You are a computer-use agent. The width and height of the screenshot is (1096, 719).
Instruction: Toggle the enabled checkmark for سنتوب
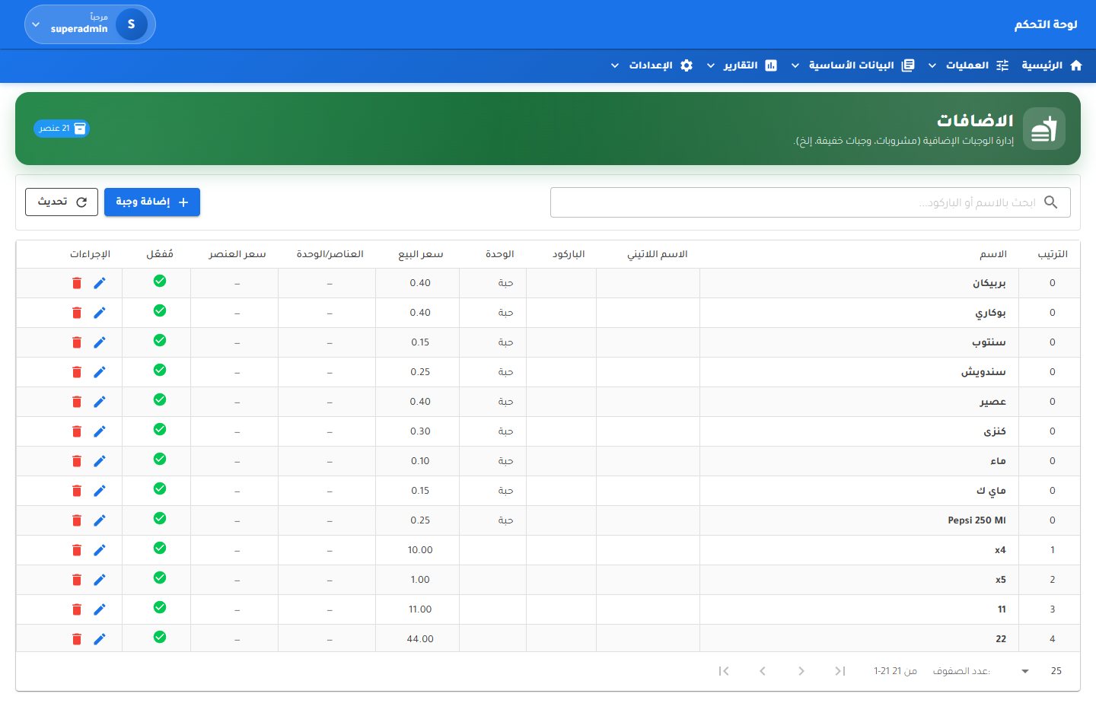tap(160, 340)
